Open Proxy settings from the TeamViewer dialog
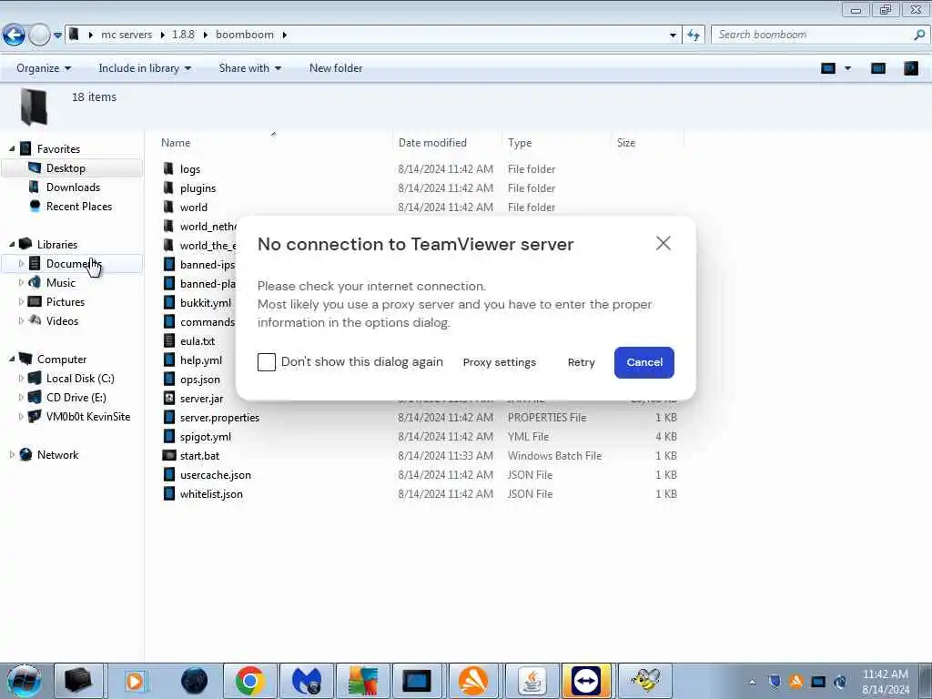 tap(500, 362)
